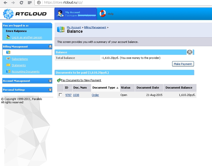
Task: Open the My Account tab
Action: click(x=76, y=14)
